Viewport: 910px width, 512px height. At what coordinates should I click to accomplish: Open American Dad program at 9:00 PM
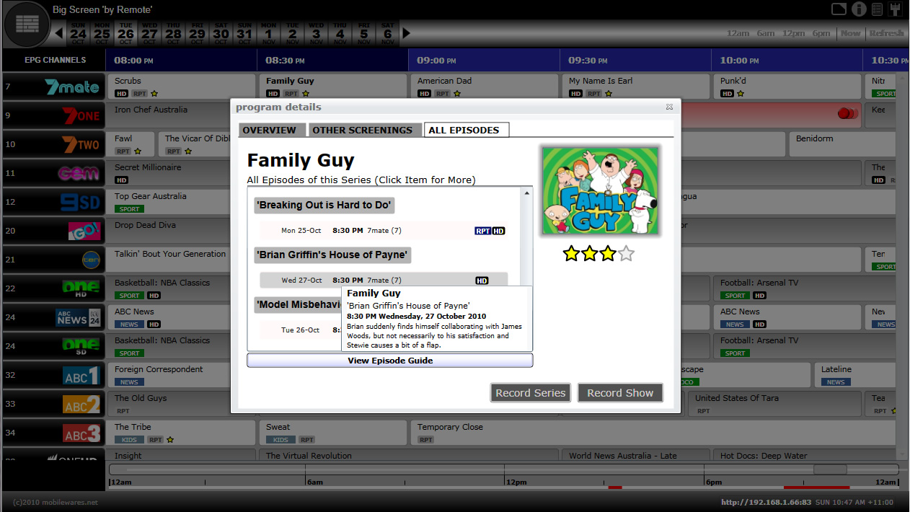tap(485, 87)
